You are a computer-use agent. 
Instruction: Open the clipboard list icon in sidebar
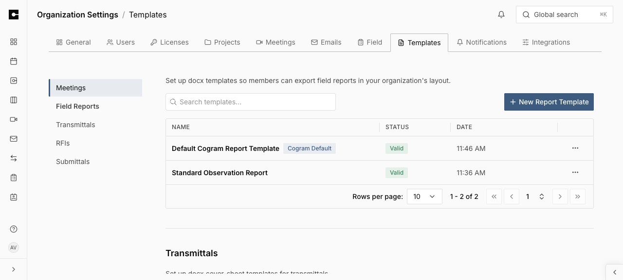pyautogui.click(x=14, y=178)
